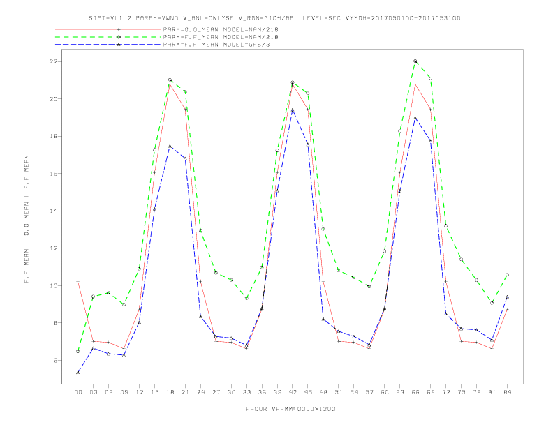
Task: Click y-axis tick label 22
Action: 53,61
